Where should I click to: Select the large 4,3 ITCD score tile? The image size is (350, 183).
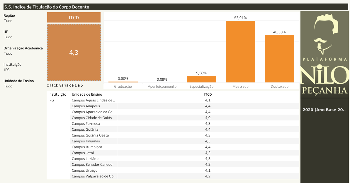pos(74,53)
